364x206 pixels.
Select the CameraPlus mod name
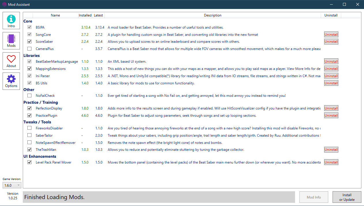[x=45, y=49]
